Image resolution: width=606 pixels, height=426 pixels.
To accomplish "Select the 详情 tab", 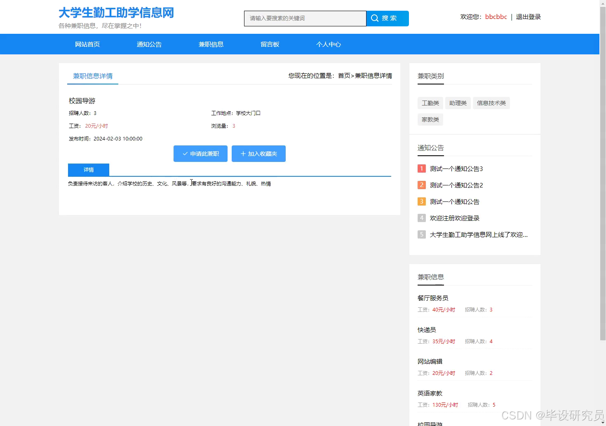I will [89, 170].
